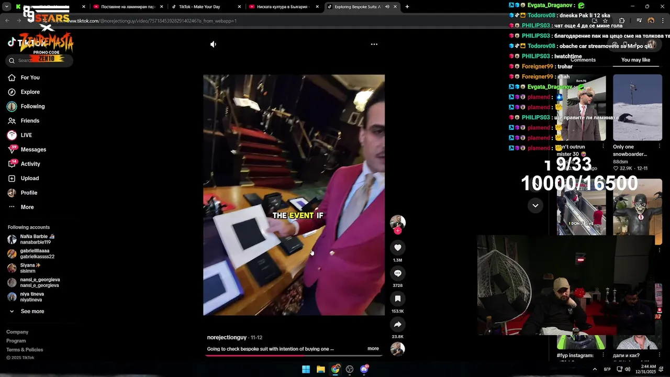Open the creator avatar above like button

click(398, 222)
